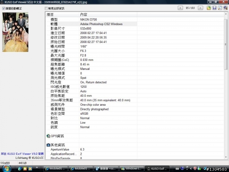Click the 項目 column header
Viewport: 229px width, 172px height.
62,15
